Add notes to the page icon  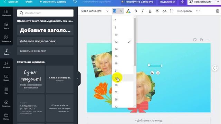(x=195, y=40)
